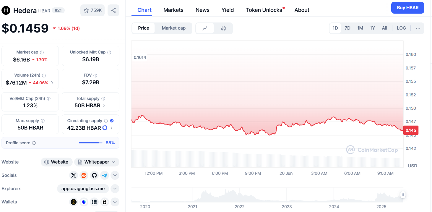This screenshot has height=212, width=432.
Task: Open the Reddit social icon
Action: click(84, 175)
